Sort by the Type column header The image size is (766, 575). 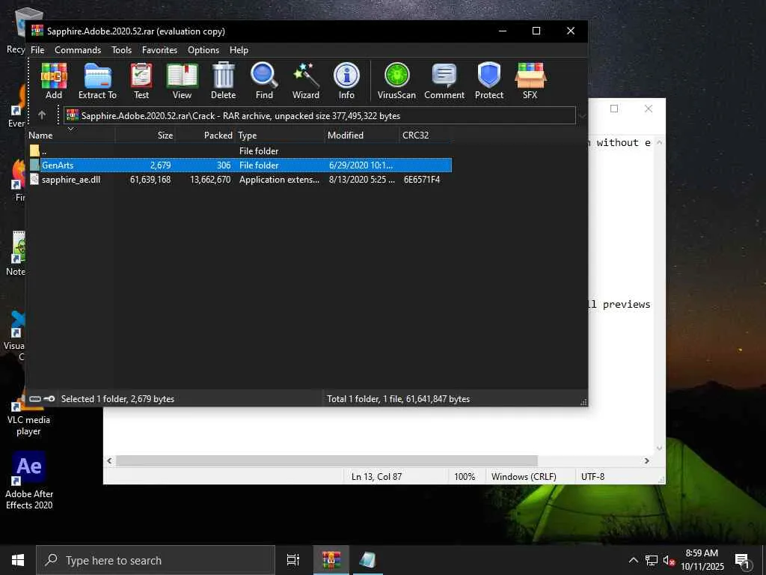[280, 136]
